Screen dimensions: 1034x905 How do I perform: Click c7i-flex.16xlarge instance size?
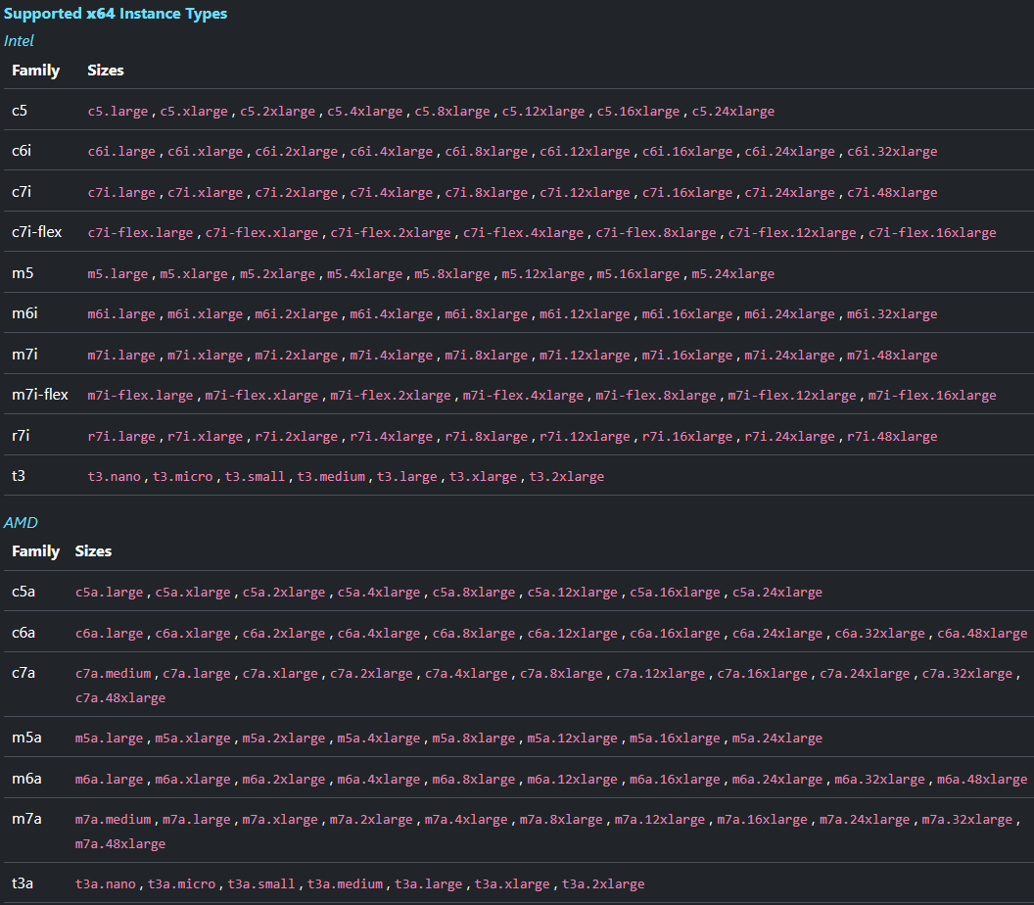click(x=932, y=233)
